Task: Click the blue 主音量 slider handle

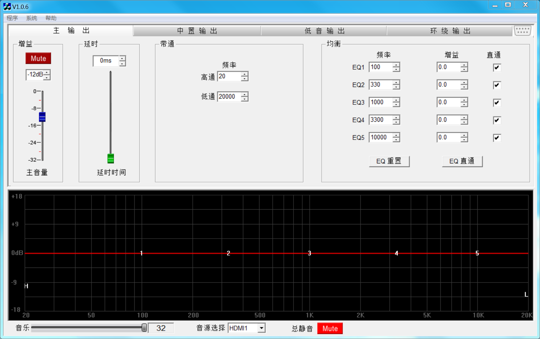Action: pos(42,117)
